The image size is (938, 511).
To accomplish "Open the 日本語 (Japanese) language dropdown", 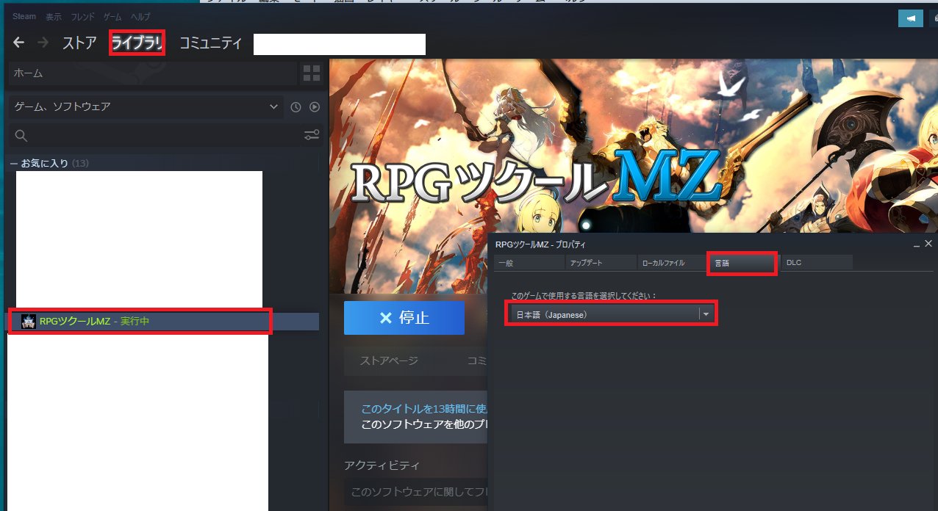I will click(613, 314).
